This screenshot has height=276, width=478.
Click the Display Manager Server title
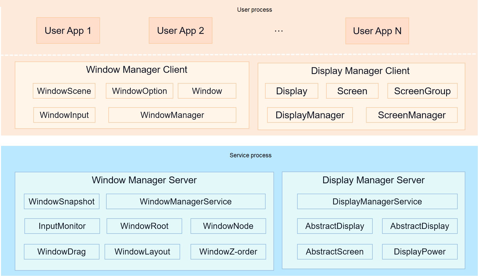point(373,180)
